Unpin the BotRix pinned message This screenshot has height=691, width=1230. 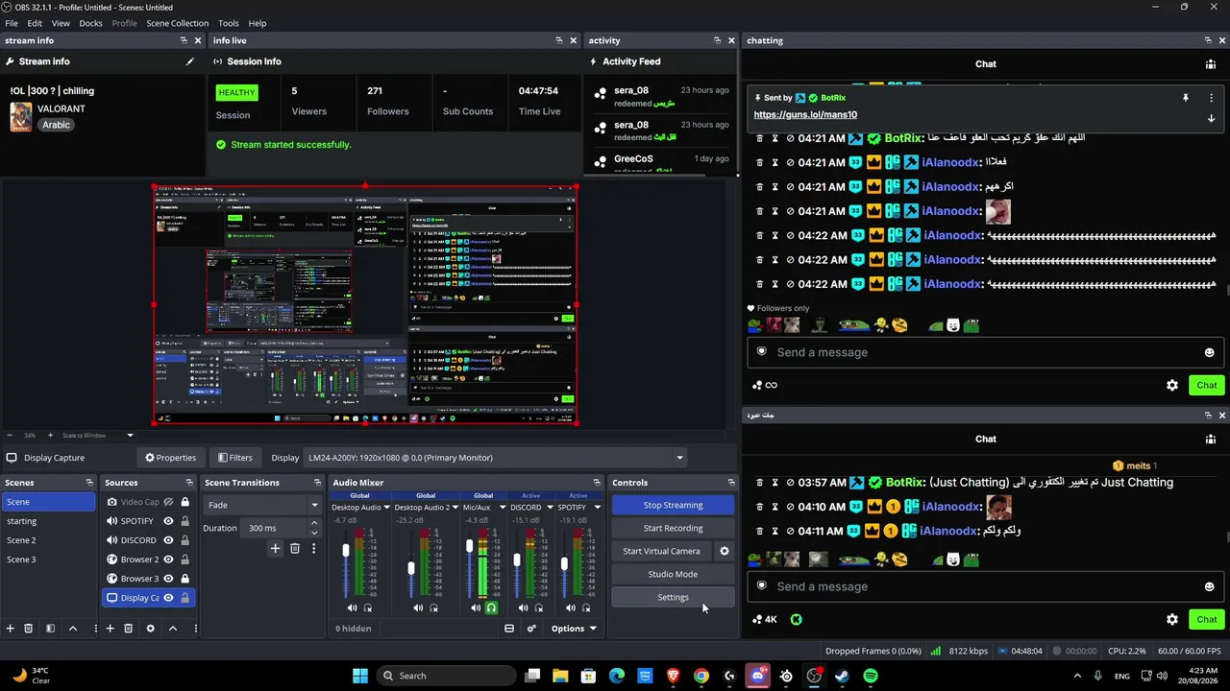click(1186, 98)
